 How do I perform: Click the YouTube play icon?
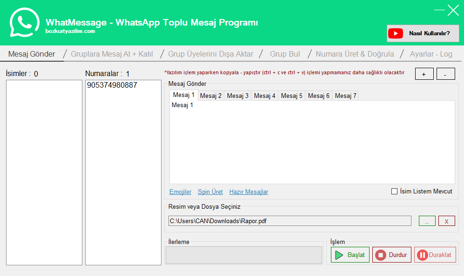pyautogui.click(x=396, y=33)
